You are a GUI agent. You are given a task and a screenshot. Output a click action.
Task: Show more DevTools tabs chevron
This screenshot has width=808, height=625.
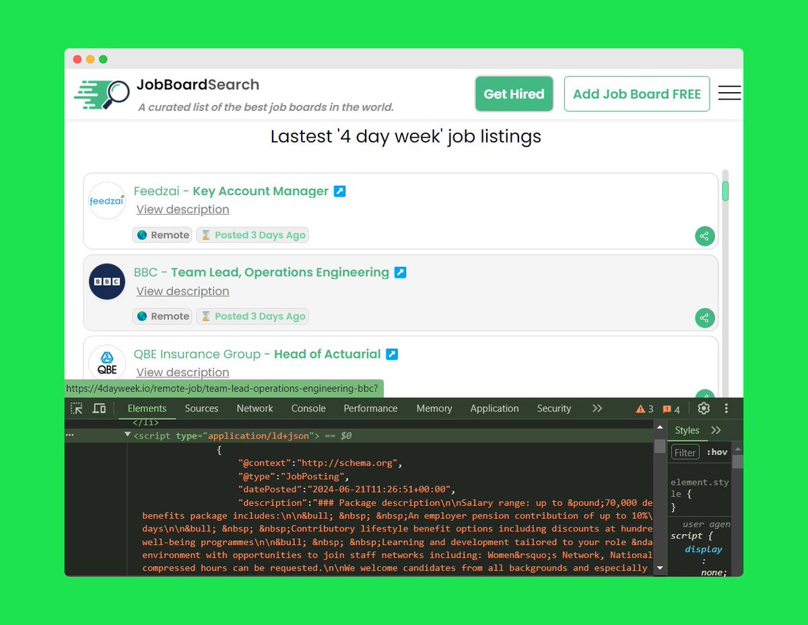coord(597,408)
